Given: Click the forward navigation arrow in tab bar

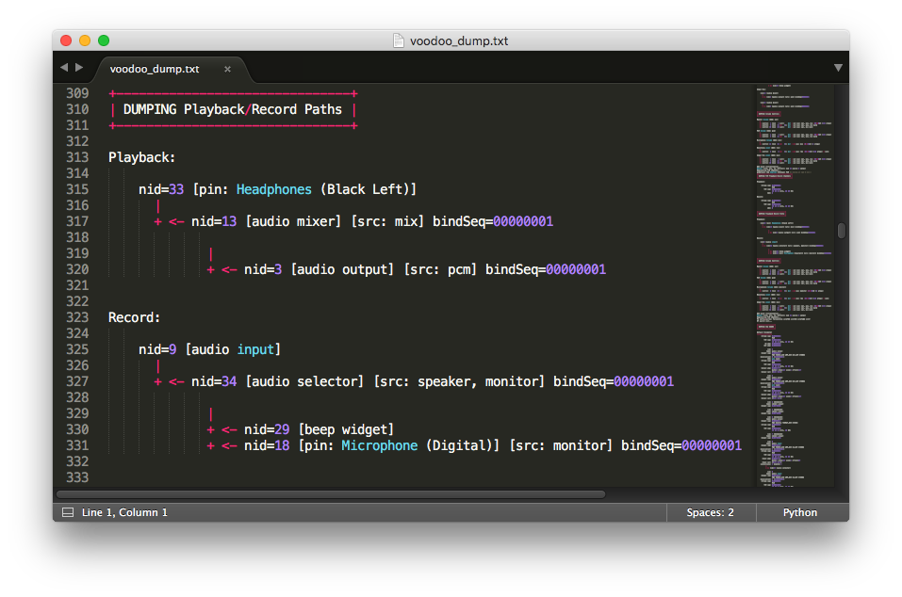Looking at the screenshot, I should click(x=79, y=67).
